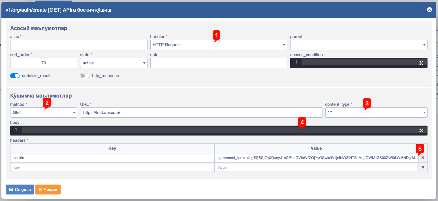Click the empty Value placeholder field
The image size is (438, 201).
[x=316, y=167]
